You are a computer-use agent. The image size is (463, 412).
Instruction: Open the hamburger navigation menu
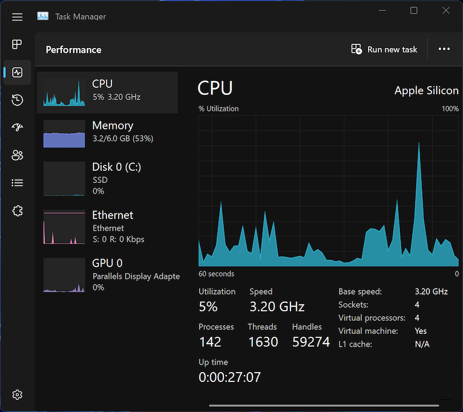pos(17,17)
